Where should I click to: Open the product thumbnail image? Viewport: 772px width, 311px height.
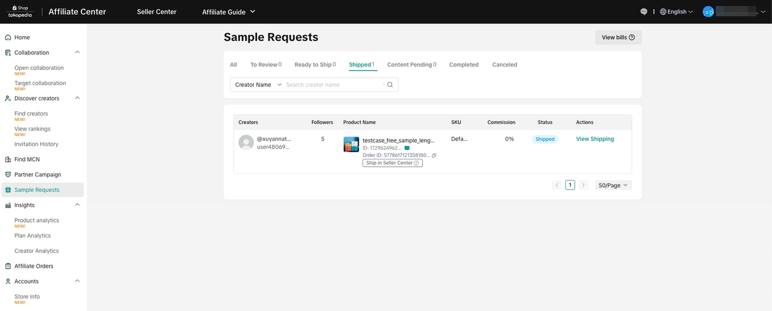click(351, 144)
